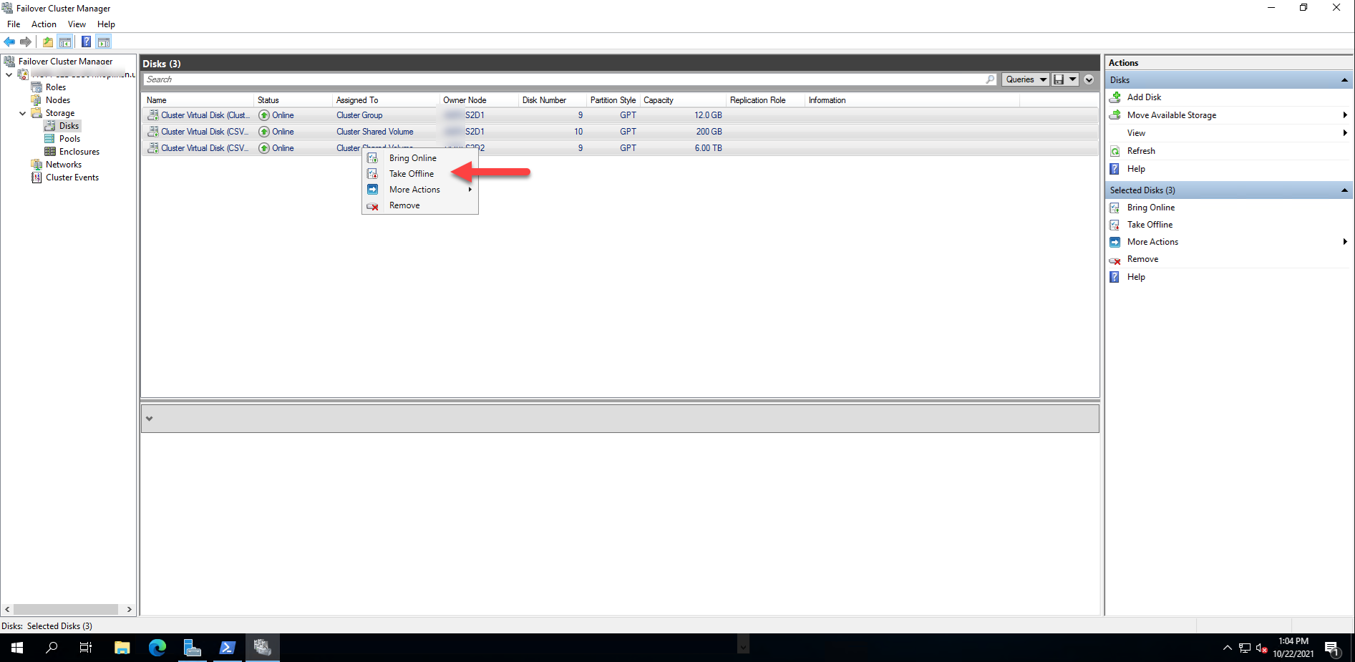Select the 12.0 GB Cluster Group disk row
This screenshot has width=1355, height=662.
pyautogui.click(x=620, y=115)
